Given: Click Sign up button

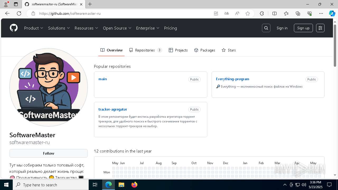Looking at the screenshot, I should tap(303, 28).
